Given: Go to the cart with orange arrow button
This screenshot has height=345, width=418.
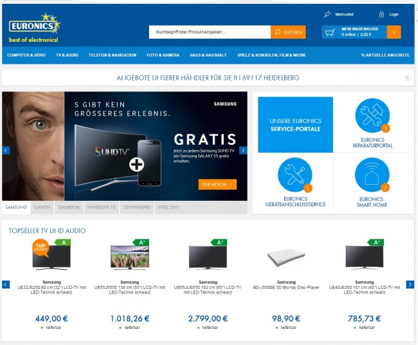Looking at the screenshot, I should [x=394, y=32].
